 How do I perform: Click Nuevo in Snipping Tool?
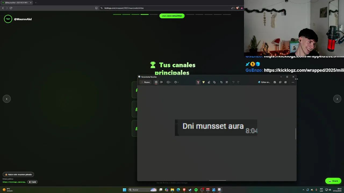146,82
